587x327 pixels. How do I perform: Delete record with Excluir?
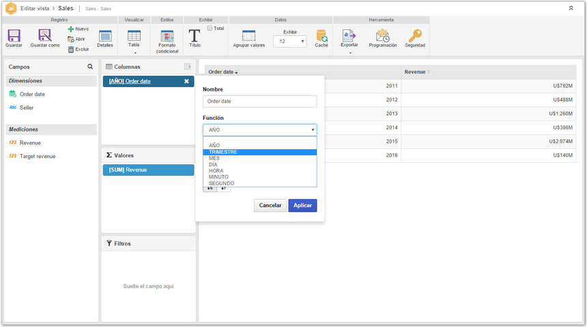[78, 49]
